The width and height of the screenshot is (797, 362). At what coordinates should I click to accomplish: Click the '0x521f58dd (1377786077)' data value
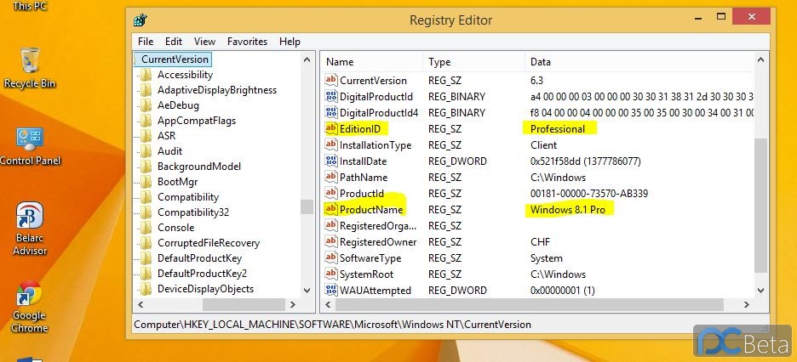[586, 161]
